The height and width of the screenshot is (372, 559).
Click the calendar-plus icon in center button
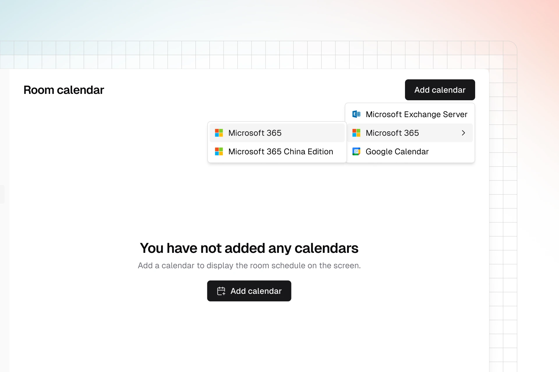tap(221, 291)
